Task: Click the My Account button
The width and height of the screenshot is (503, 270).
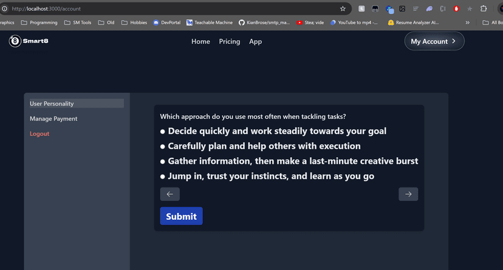Action: [x=434, y=41]
